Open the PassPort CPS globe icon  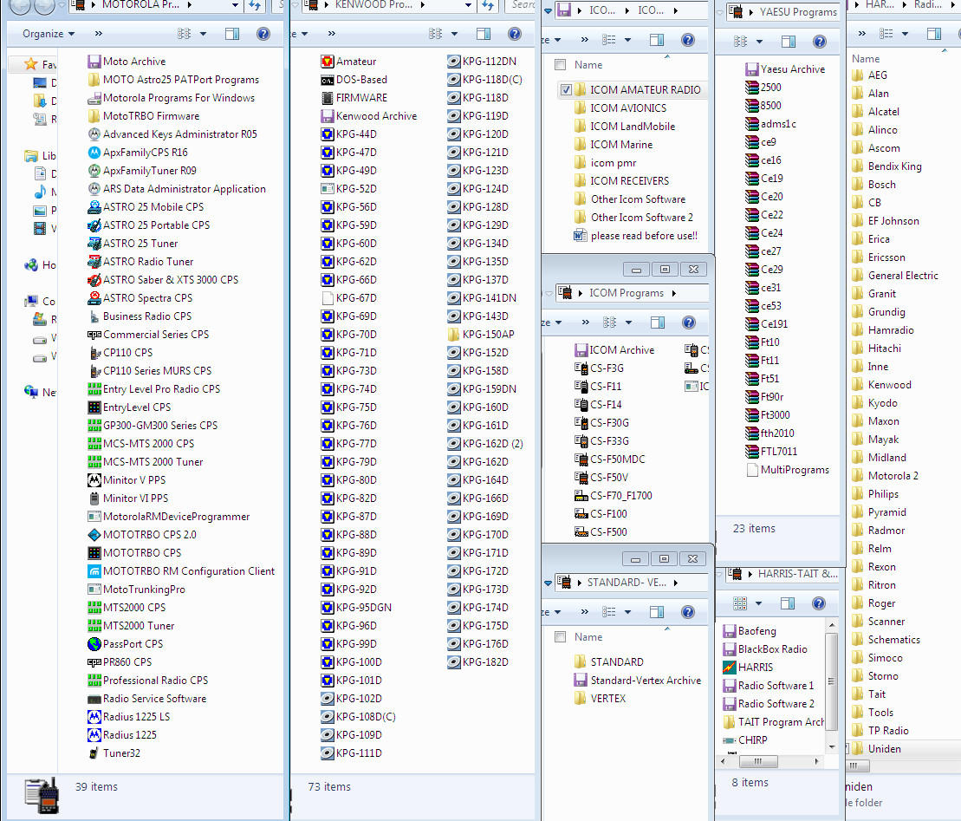(x=95, y=644)
